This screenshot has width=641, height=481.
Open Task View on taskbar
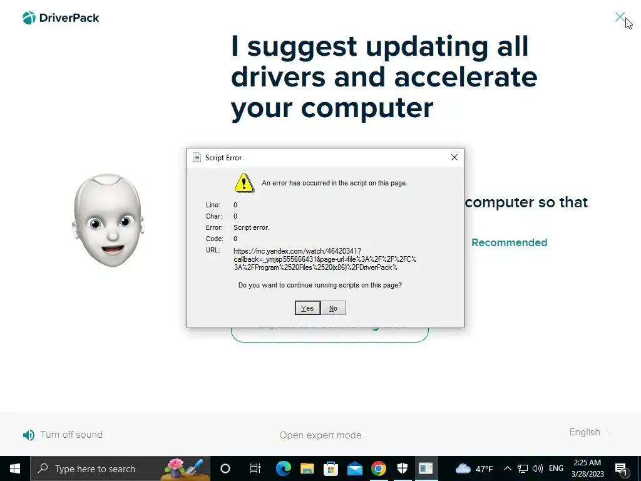pos(255,468)
